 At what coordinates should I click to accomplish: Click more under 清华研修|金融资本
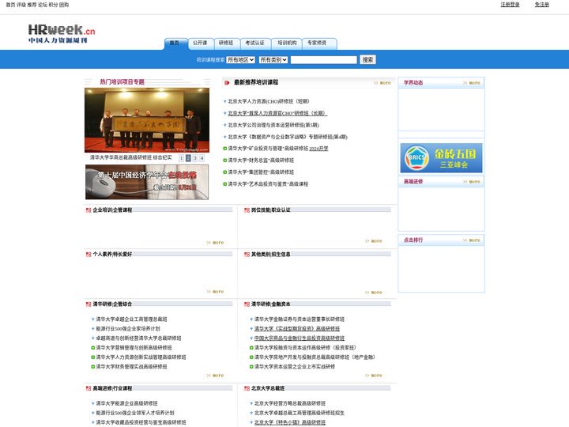click(373, 376)
